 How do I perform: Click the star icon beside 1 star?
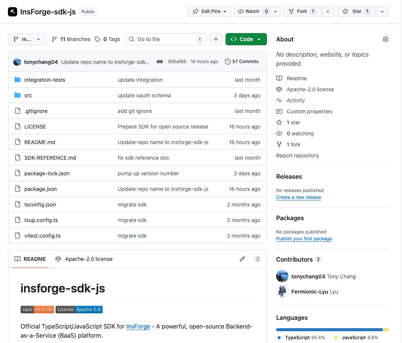coord(279,122)
